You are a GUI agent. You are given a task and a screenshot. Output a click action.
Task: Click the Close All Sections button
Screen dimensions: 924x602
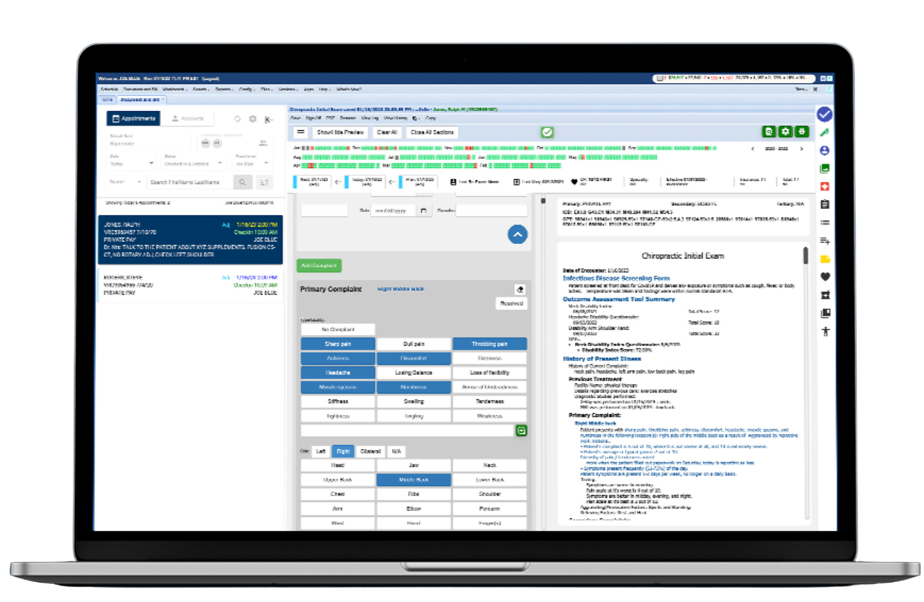pyautogui.click(x=432, y=132)
